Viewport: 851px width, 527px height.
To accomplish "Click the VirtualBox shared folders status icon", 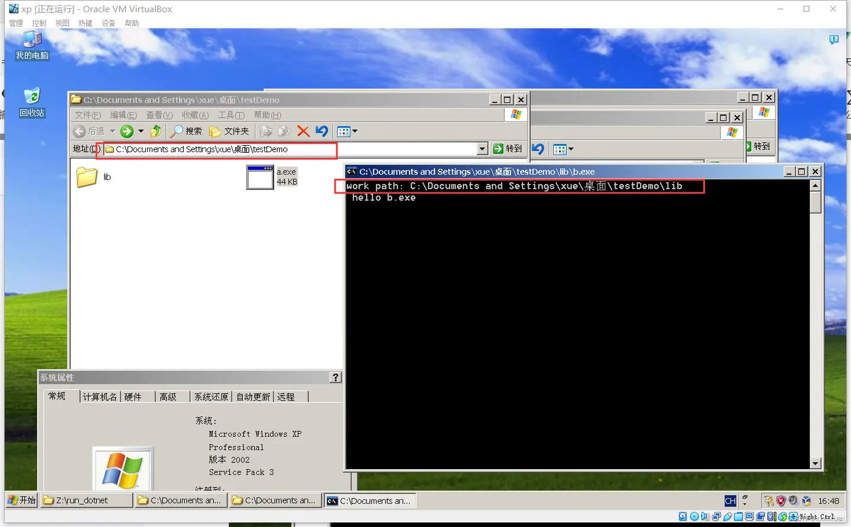I will (x=739, y=516).
